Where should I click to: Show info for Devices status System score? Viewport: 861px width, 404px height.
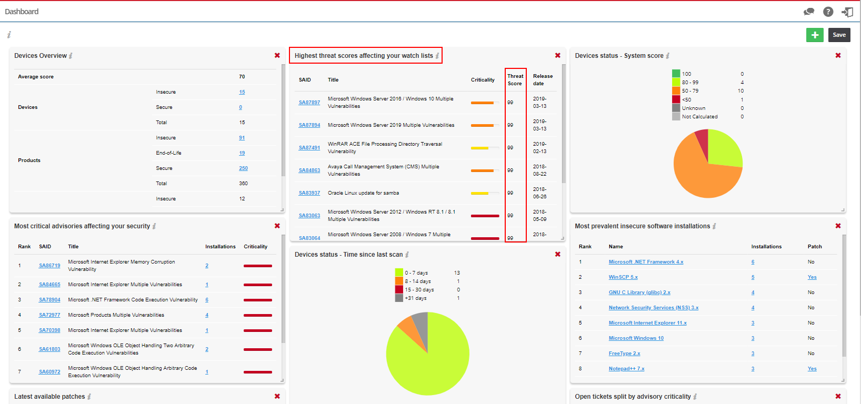point(668,56)
